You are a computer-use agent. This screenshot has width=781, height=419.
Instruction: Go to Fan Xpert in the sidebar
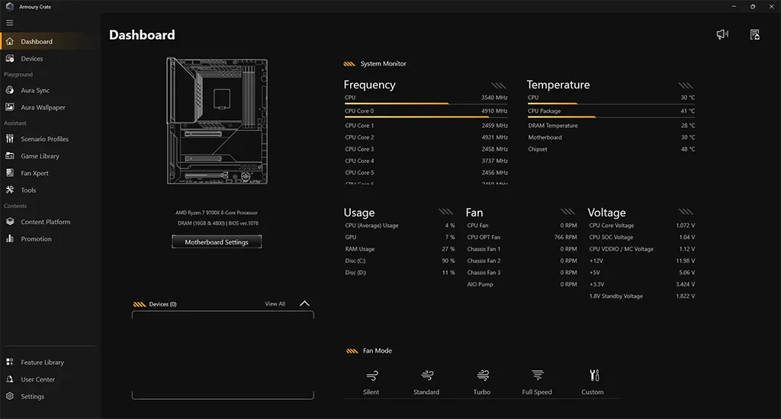pos(34,173)
